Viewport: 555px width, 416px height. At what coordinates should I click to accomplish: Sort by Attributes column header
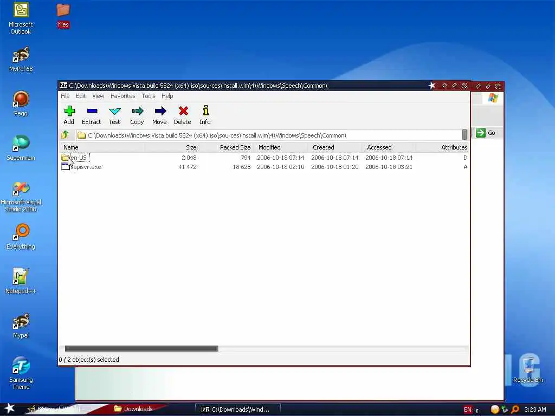click(x=442, y=147)
